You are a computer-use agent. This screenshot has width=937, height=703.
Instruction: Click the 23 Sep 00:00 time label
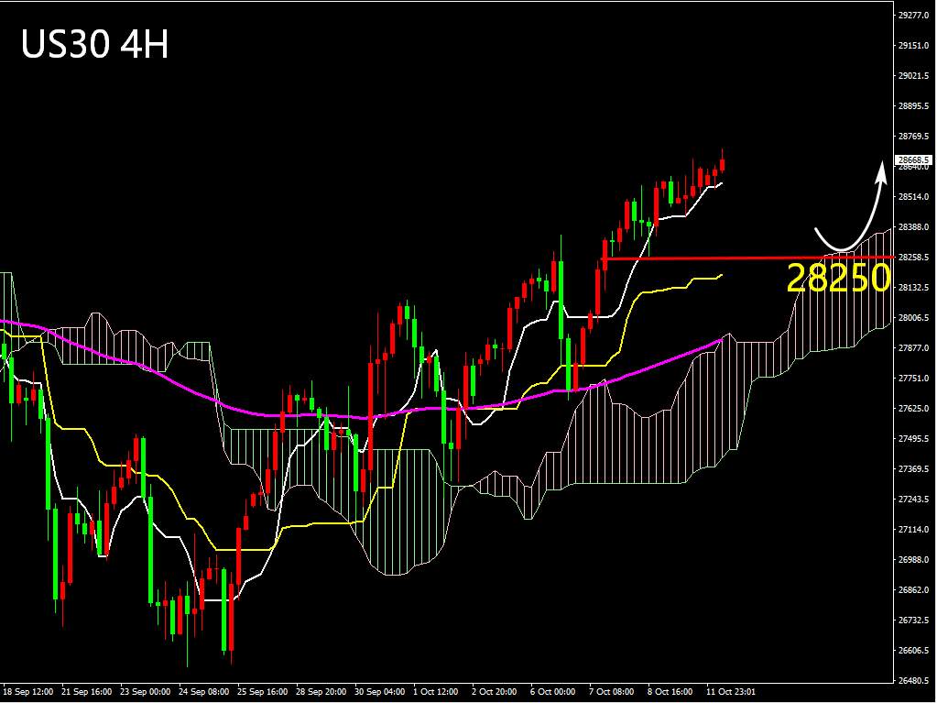146,692
